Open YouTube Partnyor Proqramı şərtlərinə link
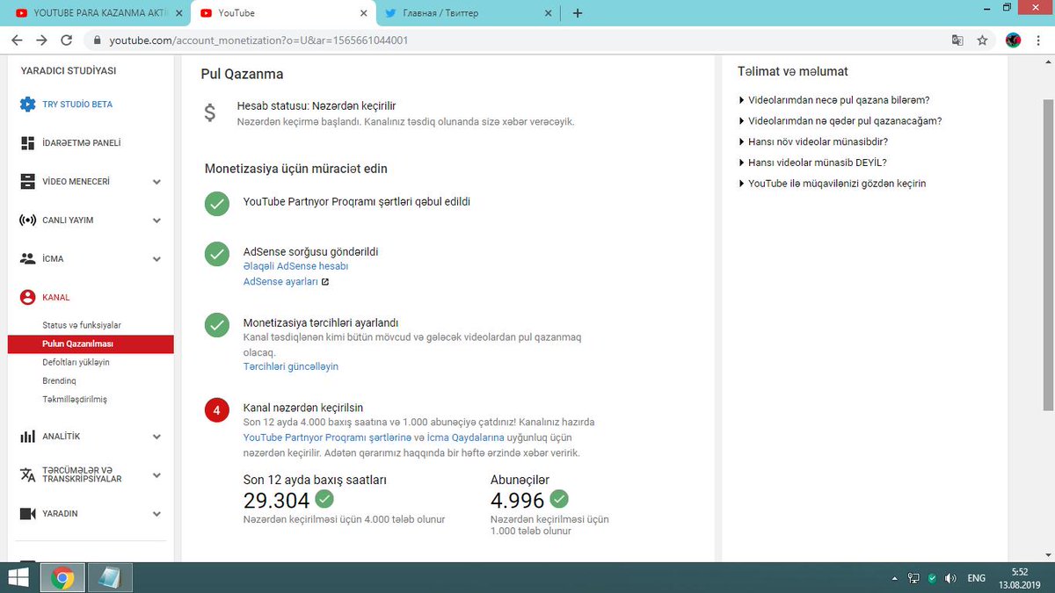This screenshot has width=1055, height=593. 328,437
